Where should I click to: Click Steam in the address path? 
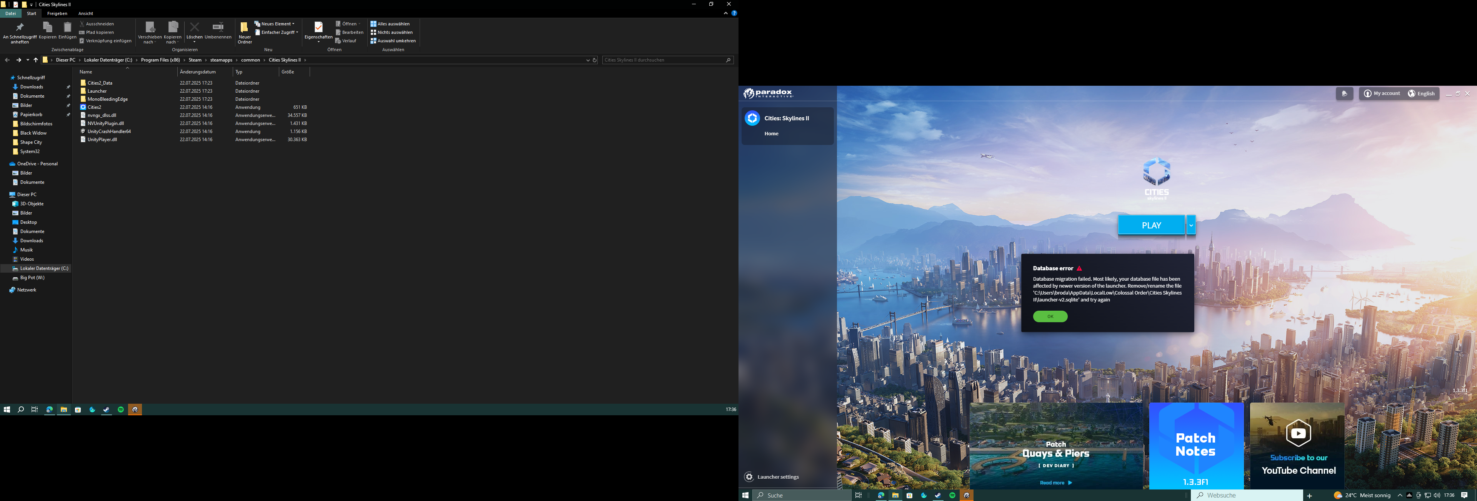195,60
